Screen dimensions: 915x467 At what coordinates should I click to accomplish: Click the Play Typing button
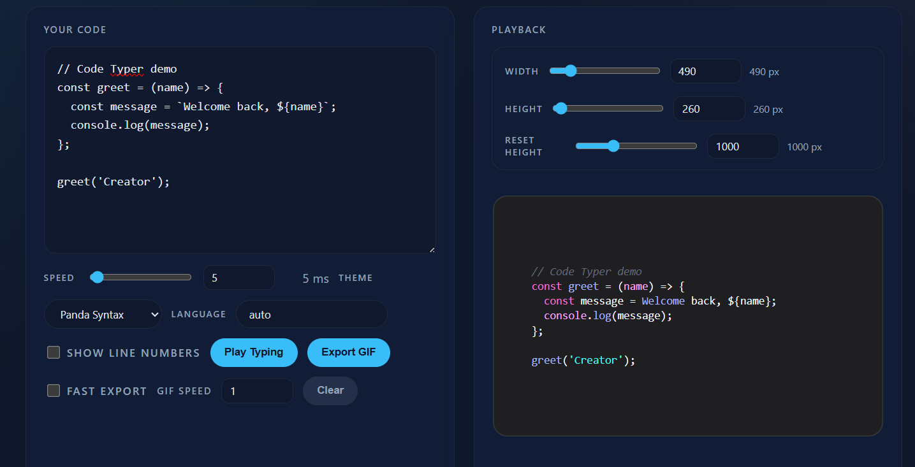pos(254,352)
